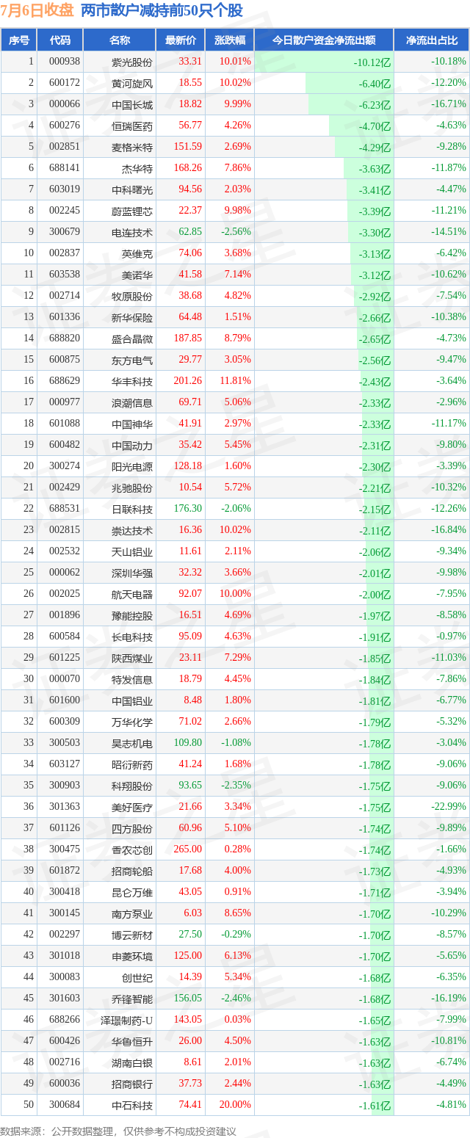Select stock name 紫光股份
Screen dimensions: 470x1138
[x=132, y=62]
